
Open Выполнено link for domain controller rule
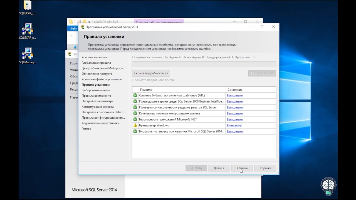click(x=235, y=113)
